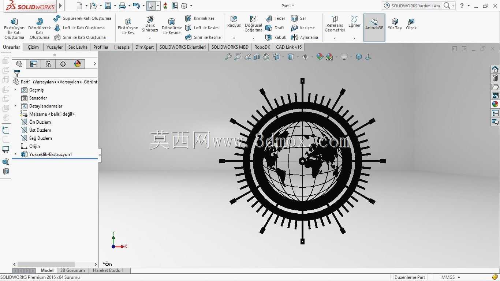Click Doğrusal Çoğaltma pattern tool
This screenshot has height=281, width=500.
pyautogui.click(x=253, y=24)
